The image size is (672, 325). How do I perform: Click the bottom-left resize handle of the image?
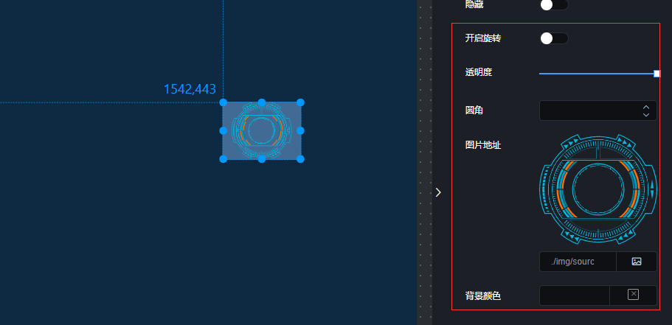coord(223,159)
